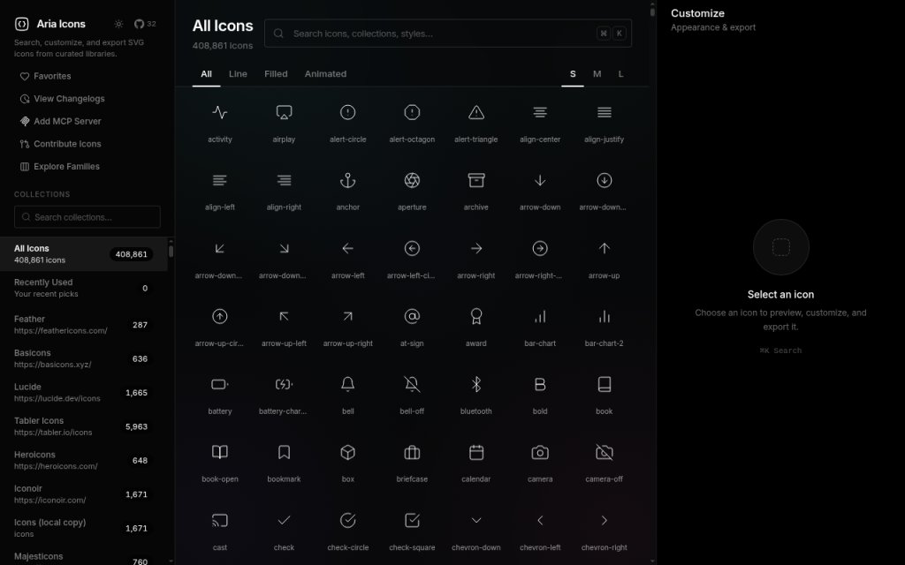Open the Lucide collection

click(x=84, y=393)
